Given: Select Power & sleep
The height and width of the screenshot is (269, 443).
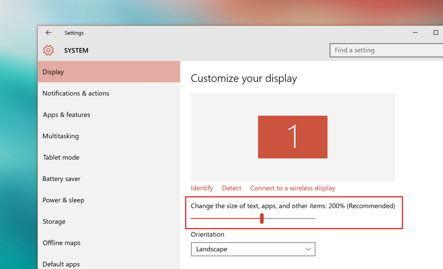Looking at the screenshot, I should pos(63,200).
